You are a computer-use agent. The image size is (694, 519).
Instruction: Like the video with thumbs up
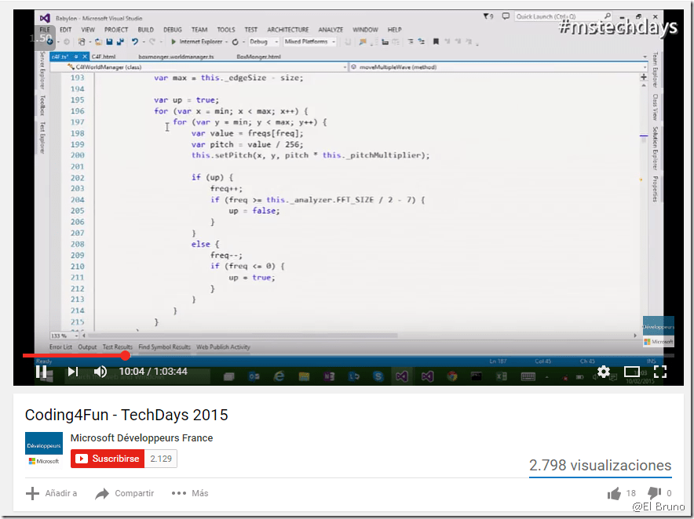click(x=614, y=493)
